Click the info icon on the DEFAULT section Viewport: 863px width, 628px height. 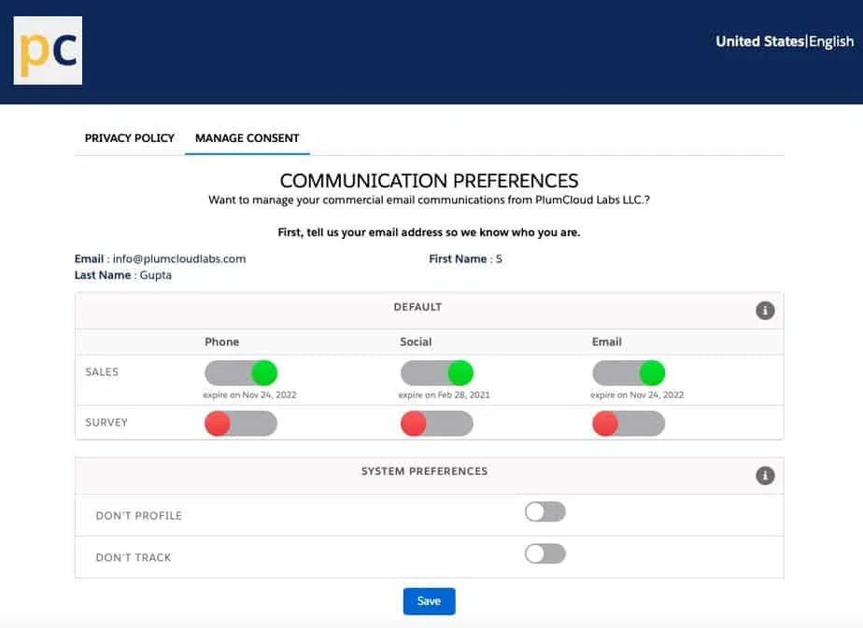point(765,310)
